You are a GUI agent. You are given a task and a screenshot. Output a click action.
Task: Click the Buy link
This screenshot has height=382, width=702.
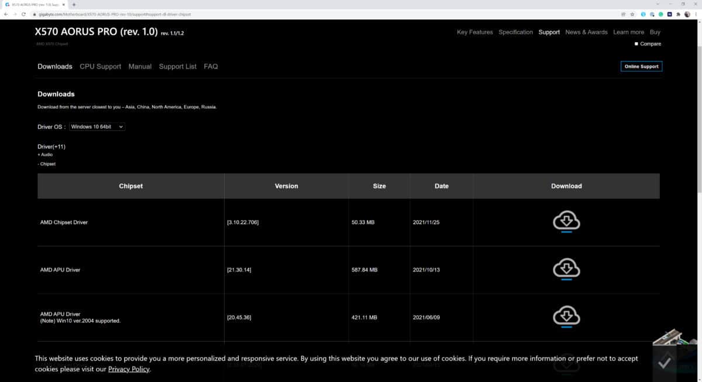[x=655, y=32]
